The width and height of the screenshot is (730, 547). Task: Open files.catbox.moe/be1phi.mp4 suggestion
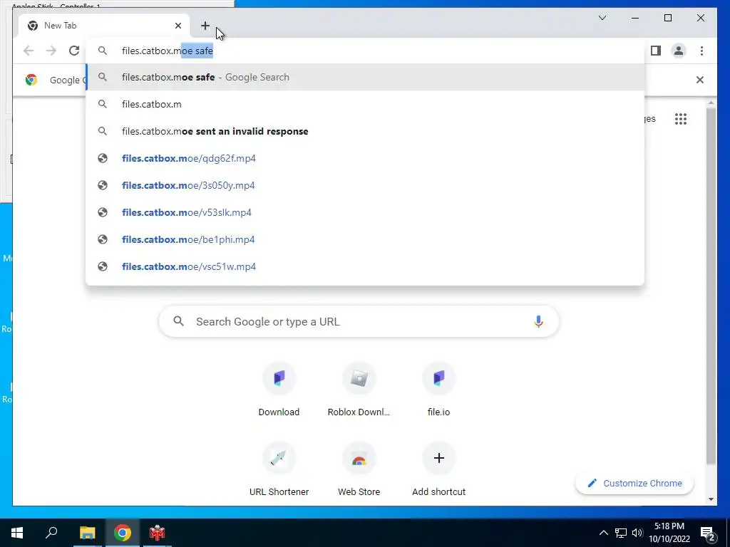[365, 239]
